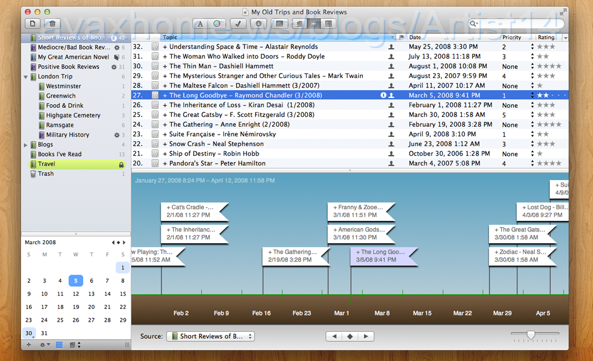
Task: Set the star rating on Pandora's Star row
Action: 549,163
